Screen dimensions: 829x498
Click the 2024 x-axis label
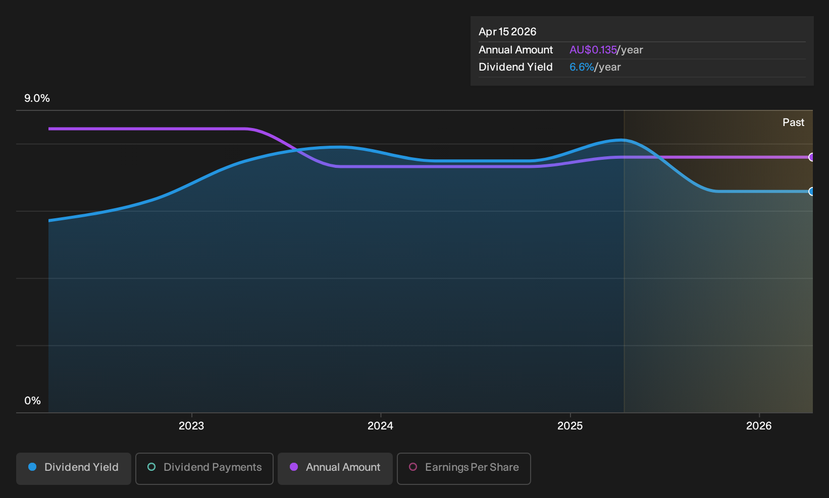tap(380, 426)
